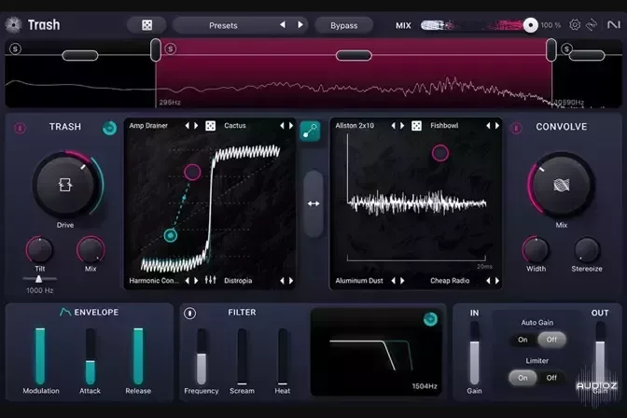Toggle the FILTER module power button
Screen dimensions: 627x418
tap(190, 313)
